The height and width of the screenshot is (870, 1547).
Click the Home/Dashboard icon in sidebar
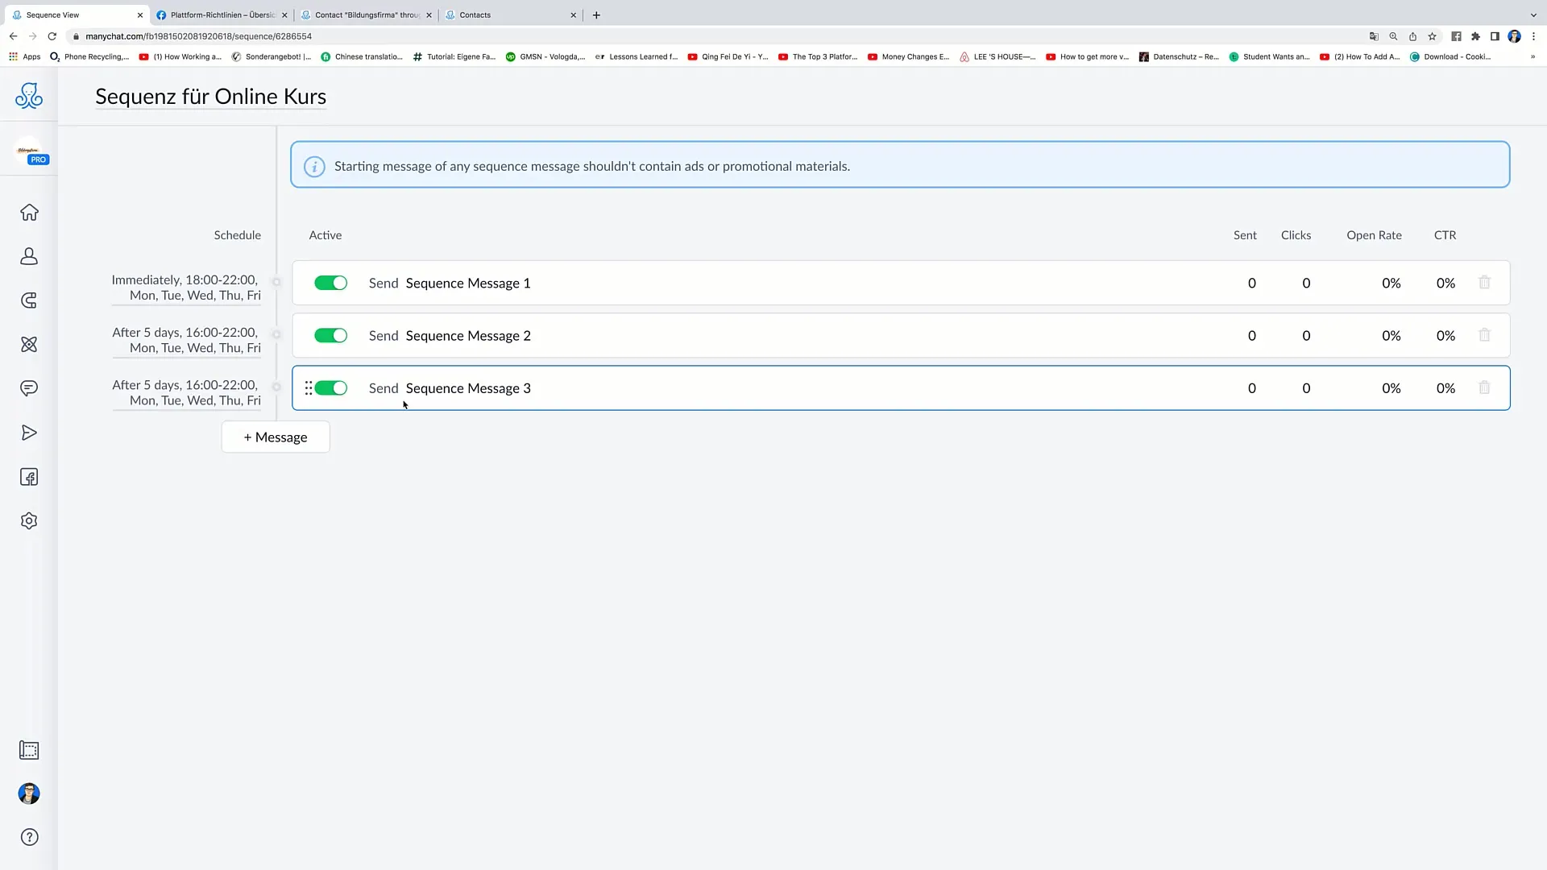pos(29,213)
